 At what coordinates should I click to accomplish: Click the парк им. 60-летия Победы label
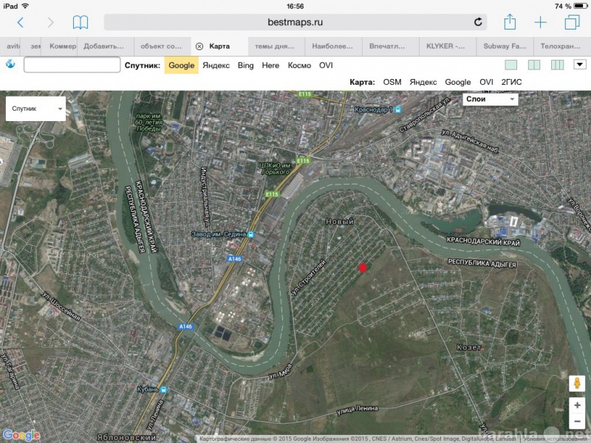pyautogui.click(x=149, y=123)
